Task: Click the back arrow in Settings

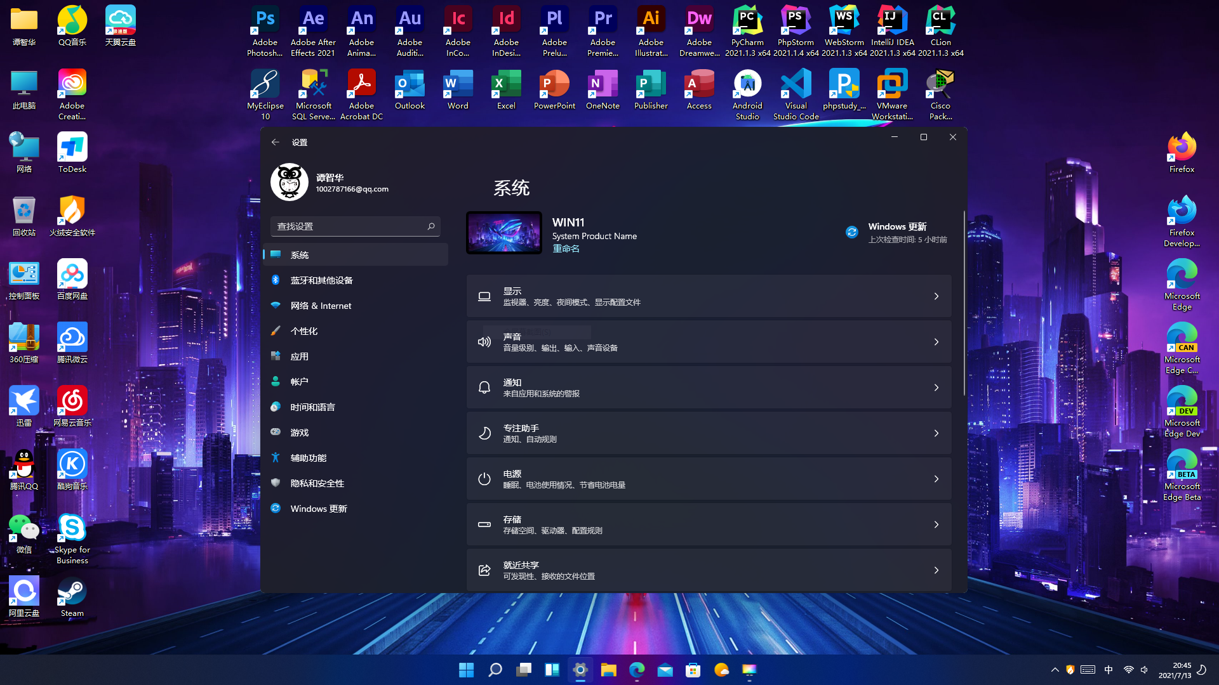Action: click(275, 142)
